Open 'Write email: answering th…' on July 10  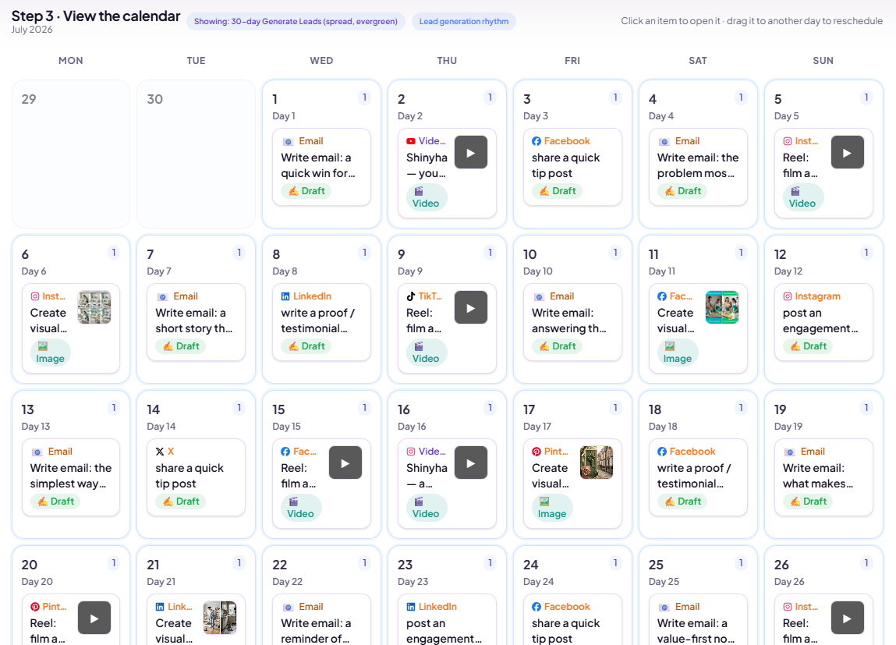(x=572, y=322)
